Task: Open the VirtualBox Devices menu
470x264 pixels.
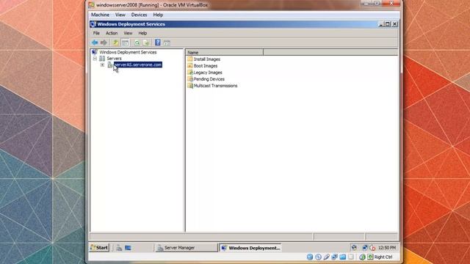Action: coord(139,15)
